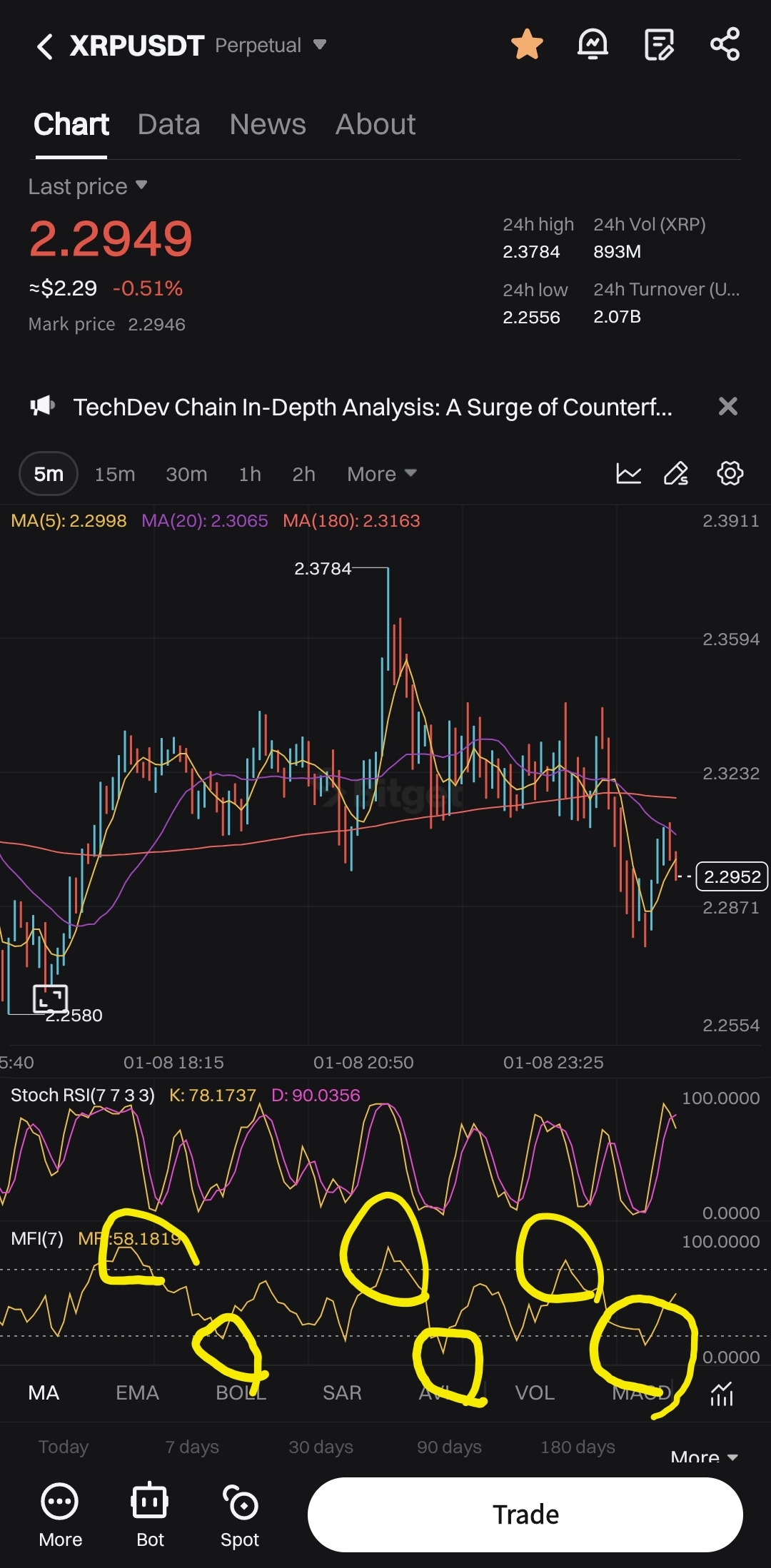Toggle the favorite star icon
Screen dimensions: 771x1568
[527, 44]
